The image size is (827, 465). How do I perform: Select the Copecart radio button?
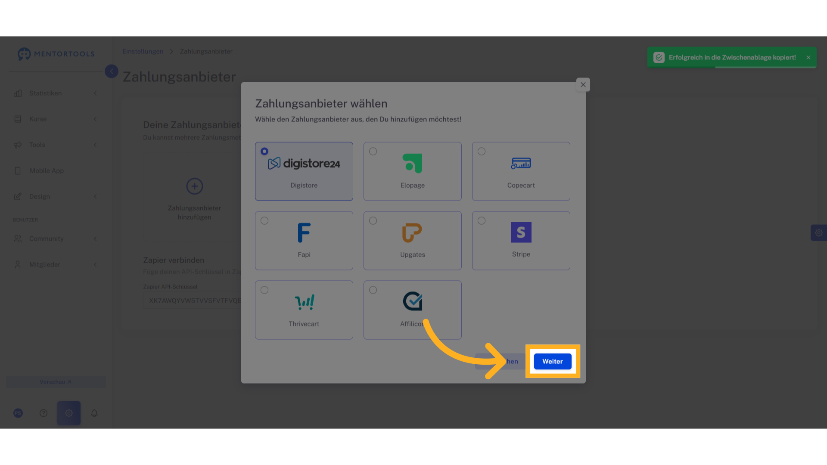click(x=482, y=152)
